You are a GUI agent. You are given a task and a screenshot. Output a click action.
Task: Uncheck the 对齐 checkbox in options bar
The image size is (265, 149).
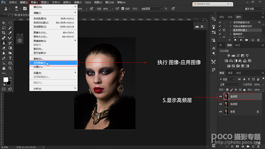(x=123, y=9)
